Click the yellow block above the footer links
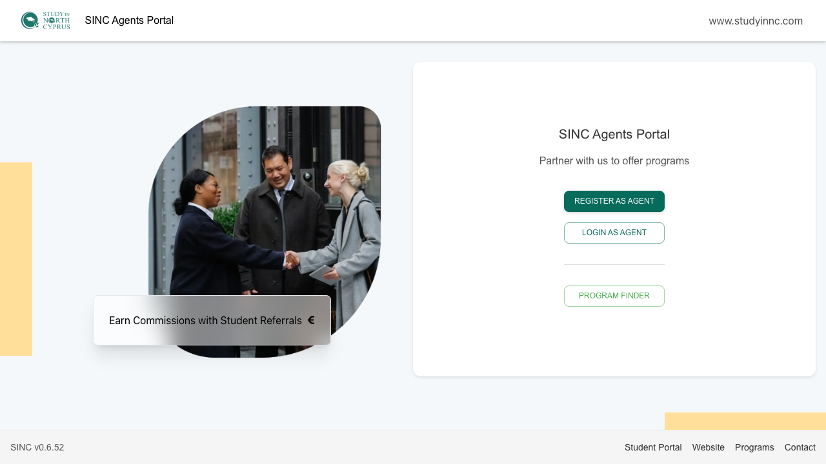 click(745, 421)
